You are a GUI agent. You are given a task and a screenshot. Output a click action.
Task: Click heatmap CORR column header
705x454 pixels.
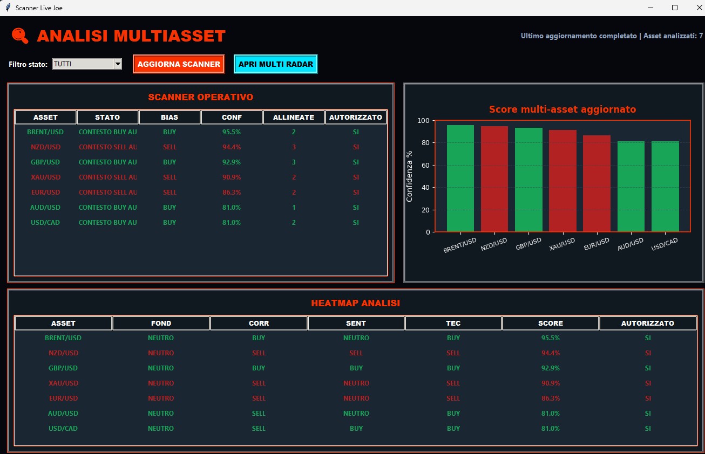coord(259,323)
